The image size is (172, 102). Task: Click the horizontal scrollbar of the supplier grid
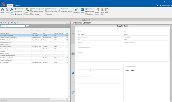(x=26, y=99)
